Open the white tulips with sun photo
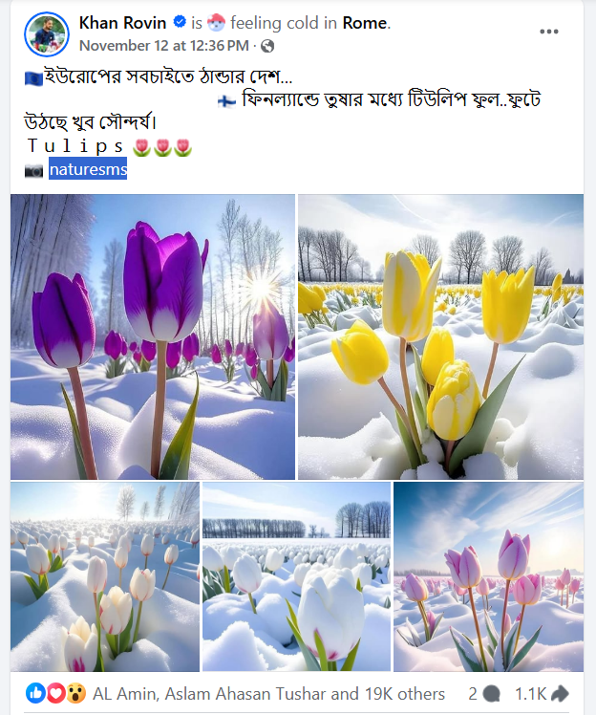596x715 pixels. coord(105,576)
